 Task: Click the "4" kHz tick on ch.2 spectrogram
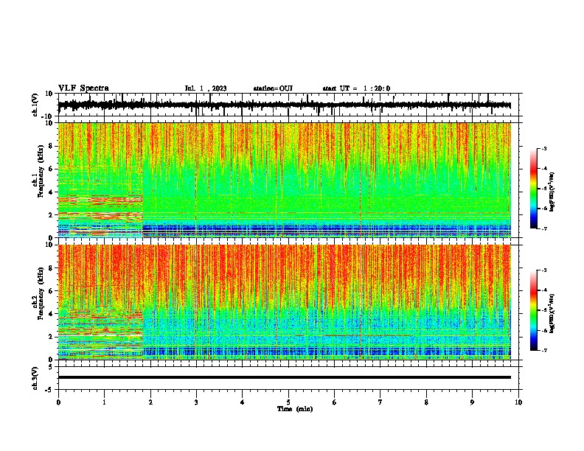[x=52, y=314]
